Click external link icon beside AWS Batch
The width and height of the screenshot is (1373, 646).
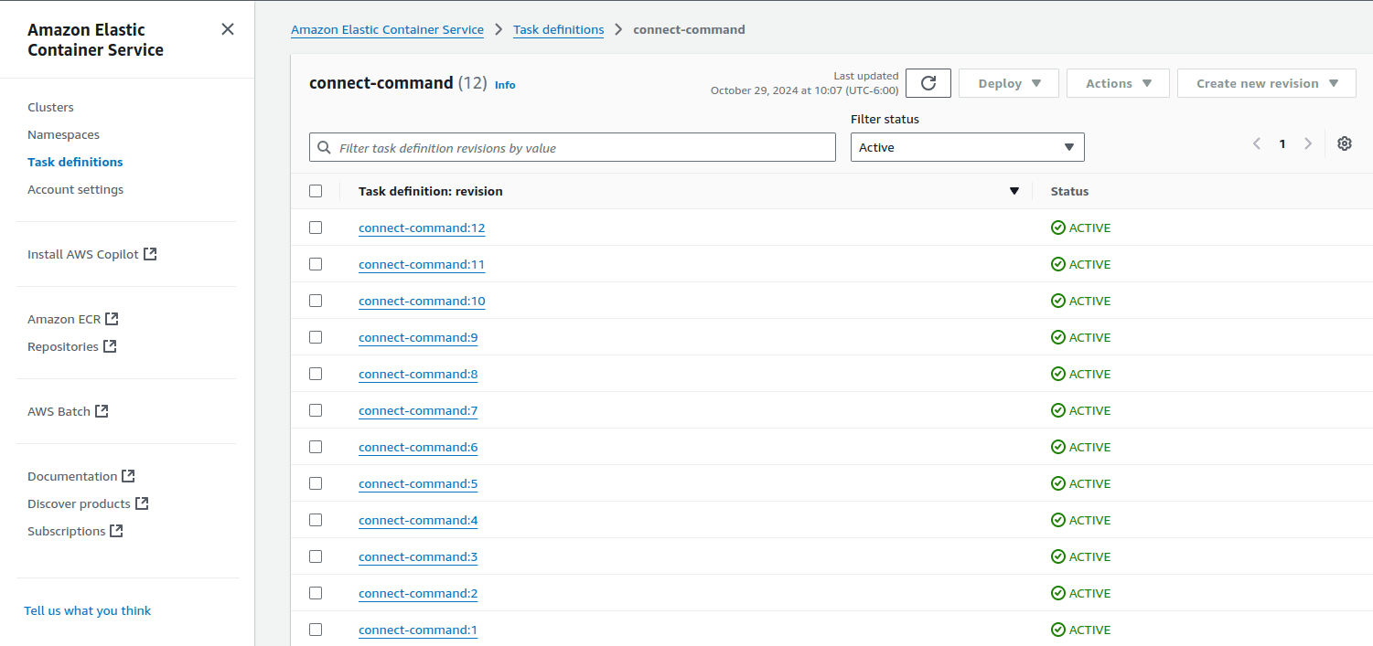tap(102, 411)
